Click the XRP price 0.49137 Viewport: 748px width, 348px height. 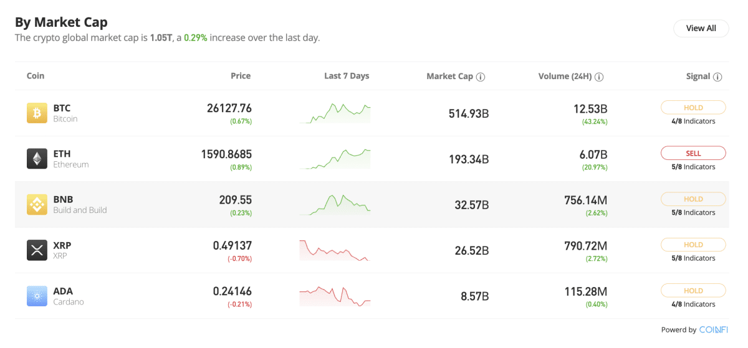(x=233, y=245)
